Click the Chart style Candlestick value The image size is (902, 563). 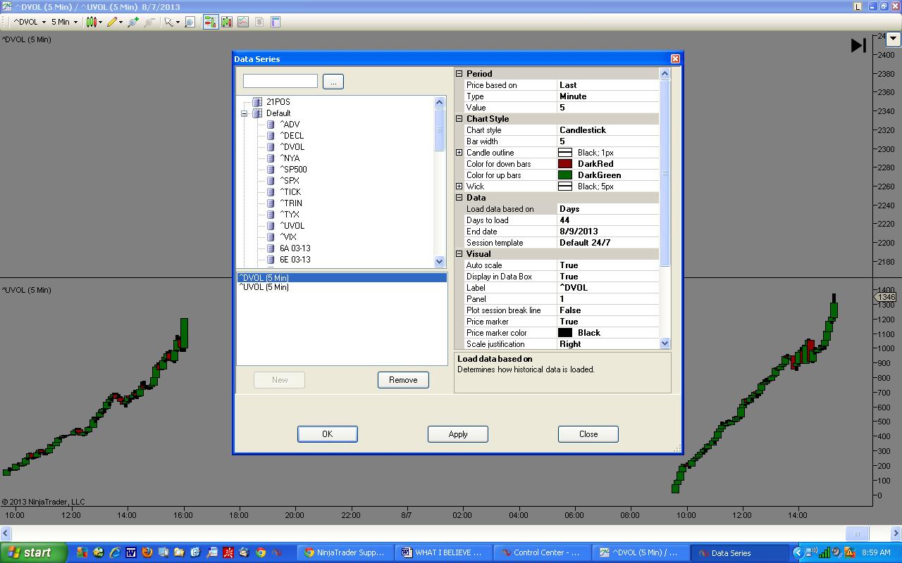[608, 130]
